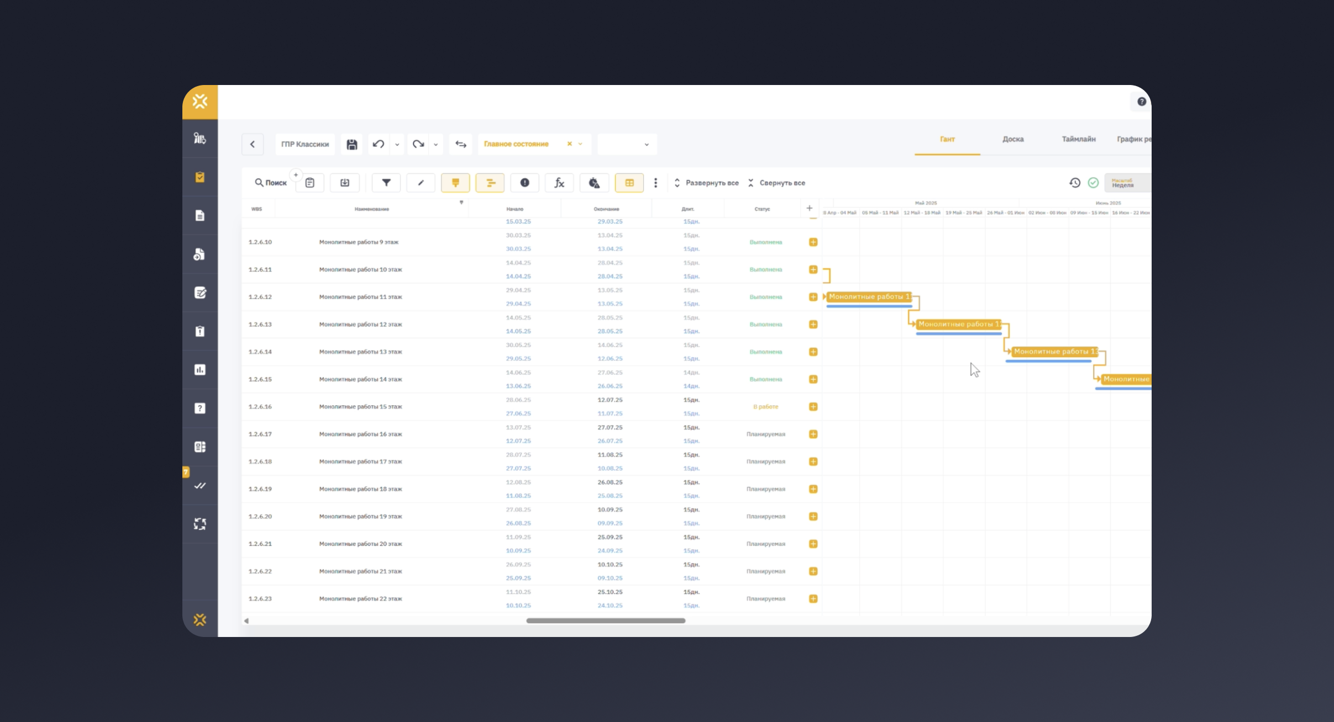The height and width of the screenshot is (722, 1334).
Task: Switch to the Доска tab
Action: 1012,139
